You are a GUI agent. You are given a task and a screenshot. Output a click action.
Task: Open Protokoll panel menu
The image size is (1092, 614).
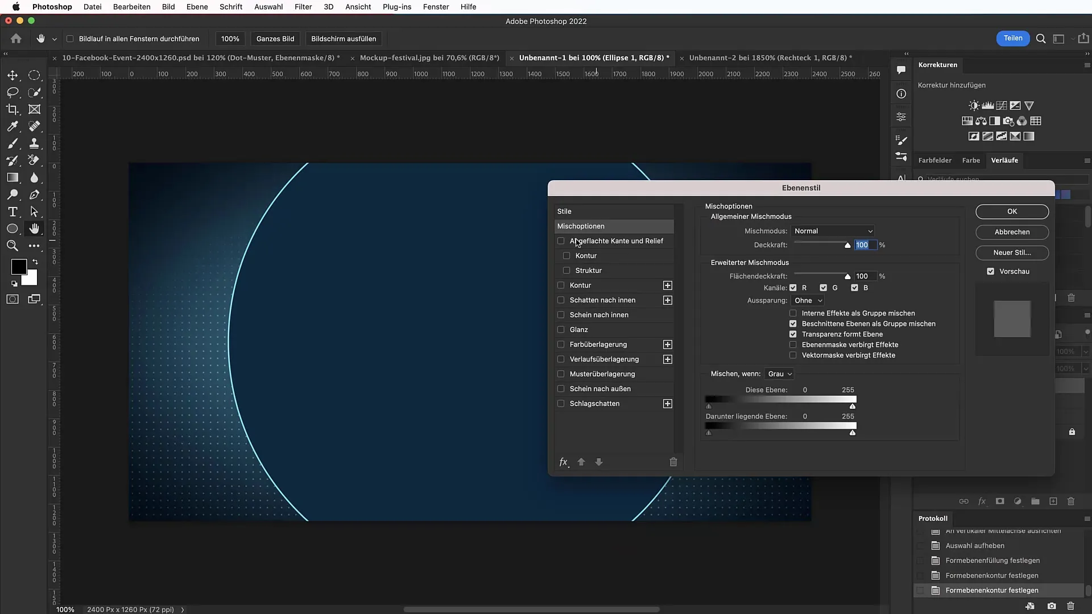(1087, 518)
